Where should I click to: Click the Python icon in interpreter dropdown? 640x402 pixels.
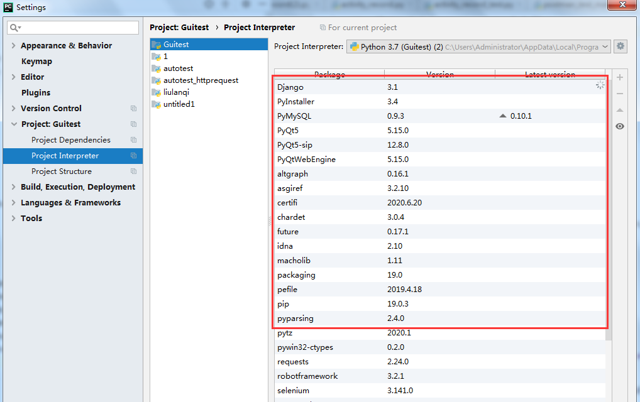pos(355,46)
